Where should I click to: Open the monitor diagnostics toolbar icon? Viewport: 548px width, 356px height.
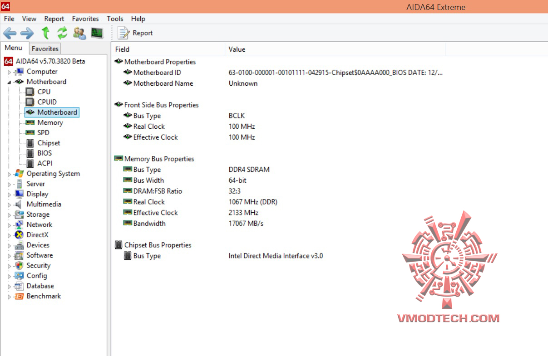point(97,33)
